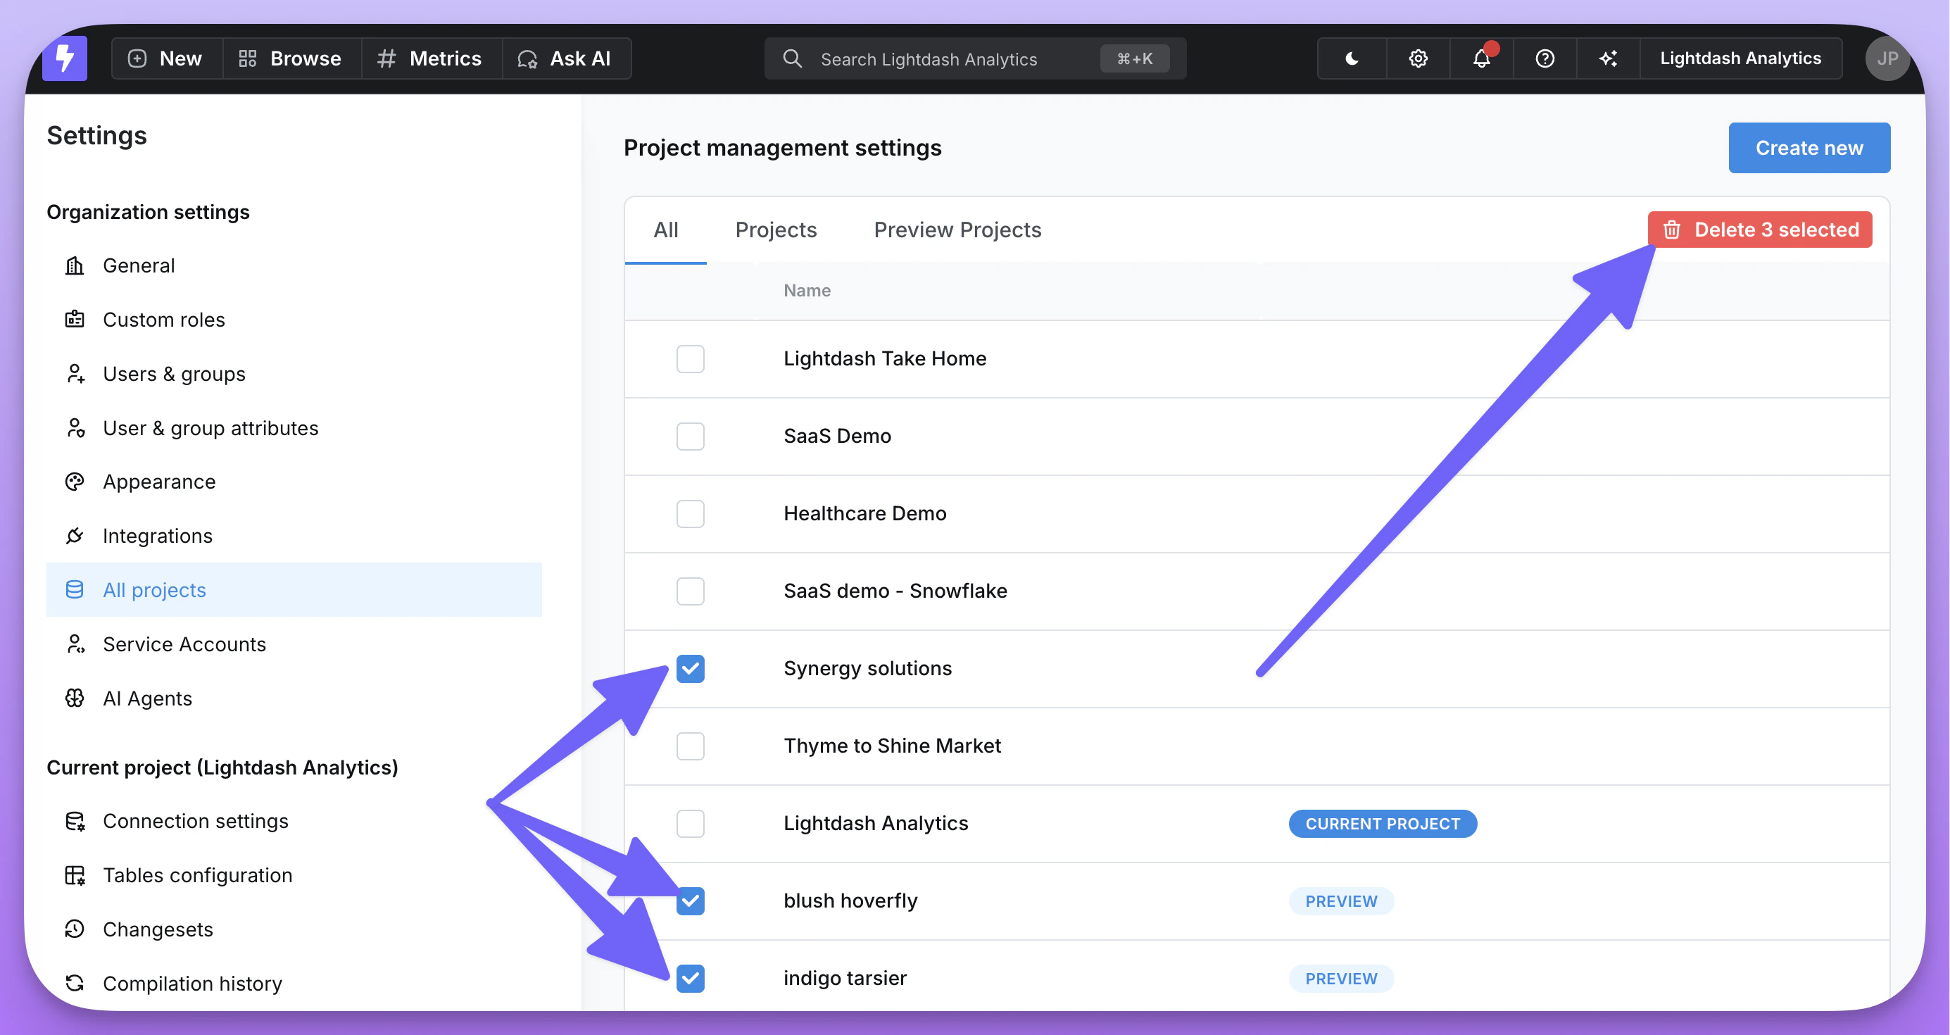Check the Lightdash Take Home checkbox

coord(690,359)
